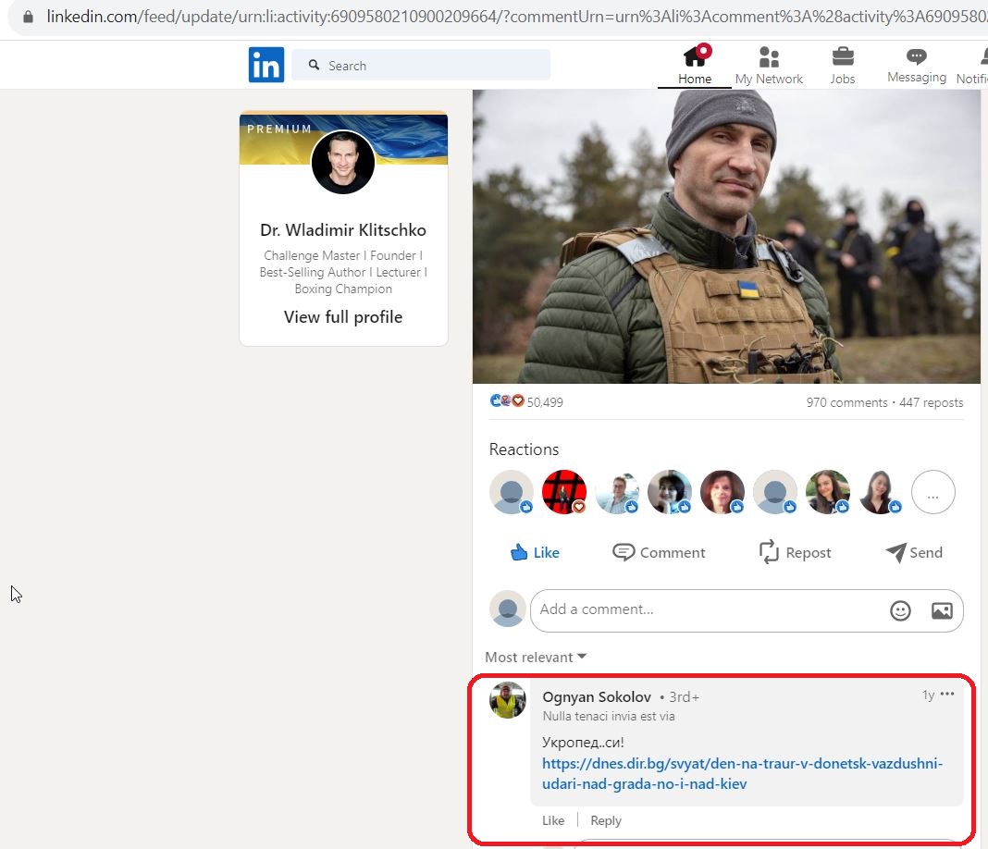Open the 447 reposts link
The image size is (988, 849).
pos(931,402)
